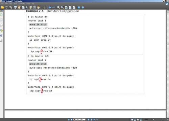The height and width of the screenshot is (121, 169).
Task: Click the page number field
Action: pos(79,120)
